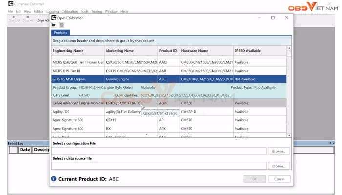This screenshot has height=195, width=342.
Task: Click product ID AAR
Action: [x=169, y=71]
